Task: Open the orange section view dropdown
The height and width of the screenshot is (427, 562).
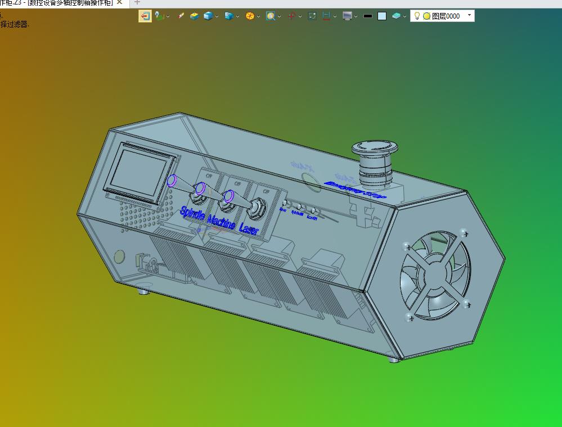Action: (x=258, y=16)
